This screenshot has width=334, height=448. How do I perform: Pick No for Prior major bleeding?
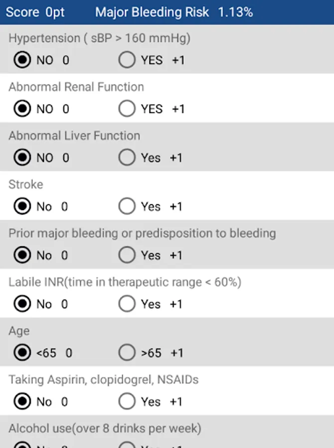click(22, 255)
